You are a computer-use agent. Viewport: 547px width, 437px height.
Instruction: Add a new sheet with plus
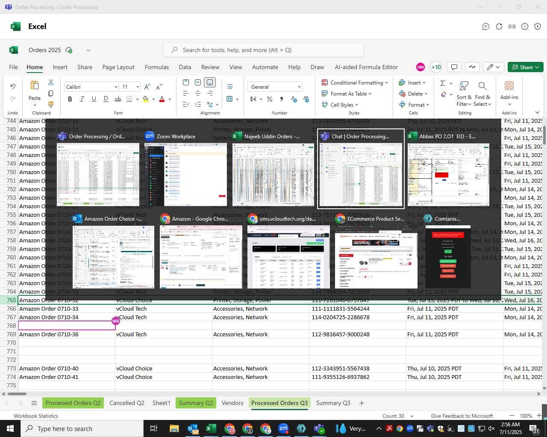click(x=362, y=403)
